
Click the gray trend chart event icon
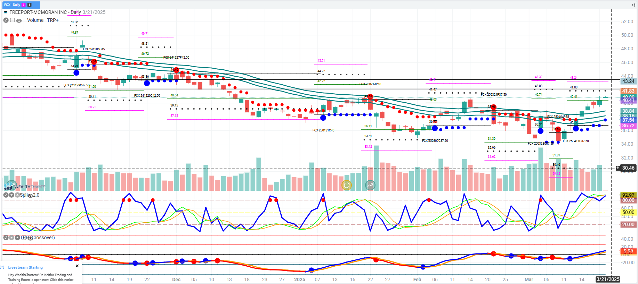(370, 185)
